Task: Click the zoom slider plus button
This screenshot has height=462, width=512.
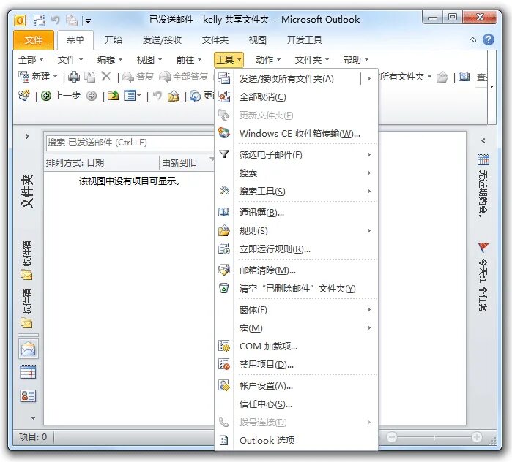Action: click(x=476, y=437)
